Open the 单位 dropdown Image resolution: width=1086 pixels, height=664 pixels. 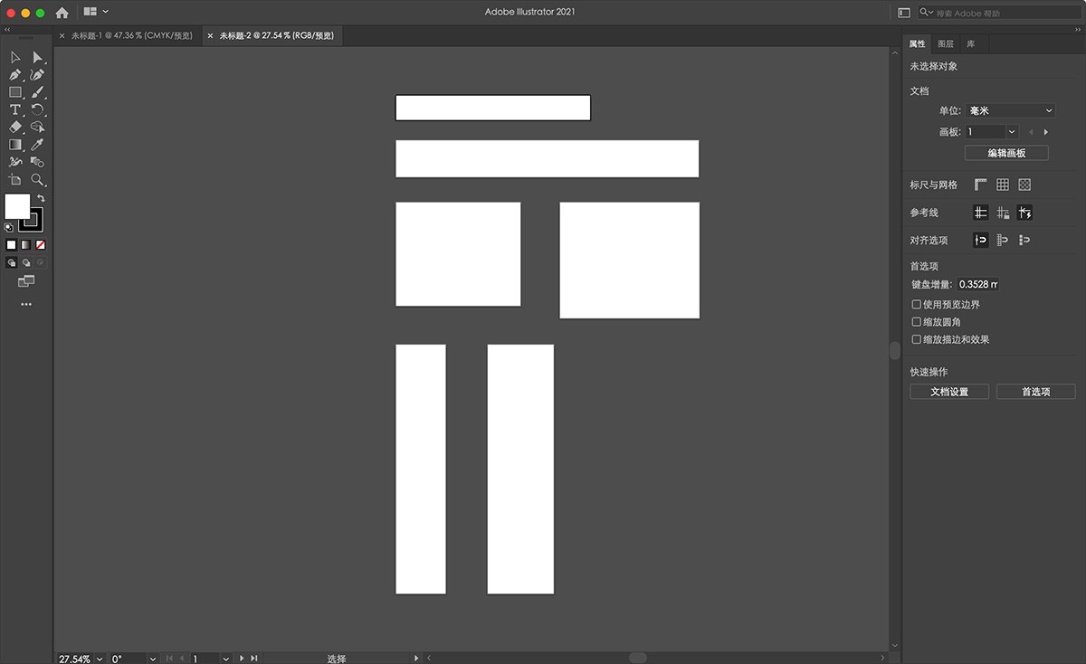(x=1011, y=109)
